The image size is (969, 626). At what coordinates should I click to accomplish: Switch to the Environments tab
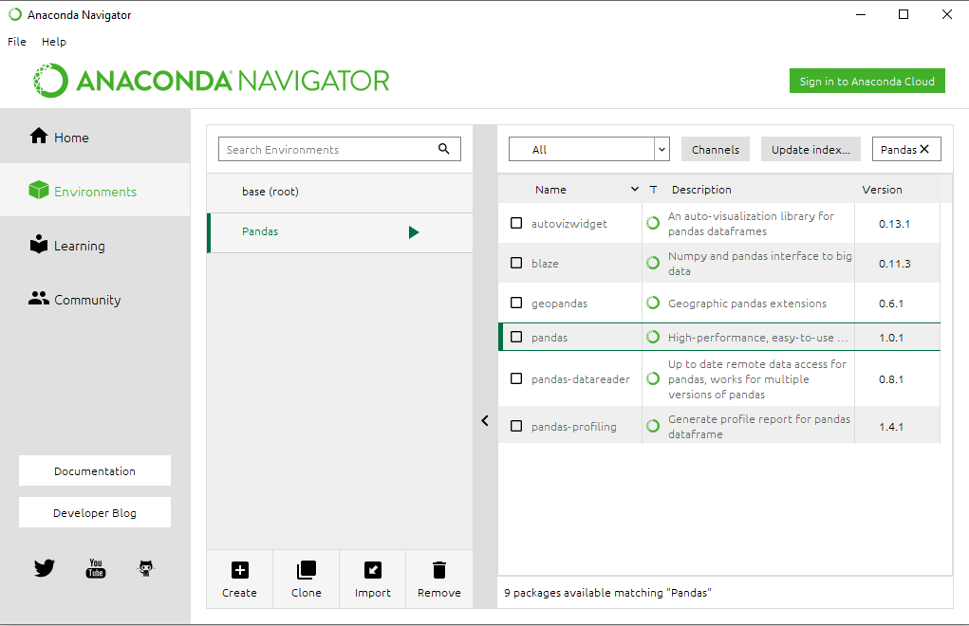[x=95, y=190]
